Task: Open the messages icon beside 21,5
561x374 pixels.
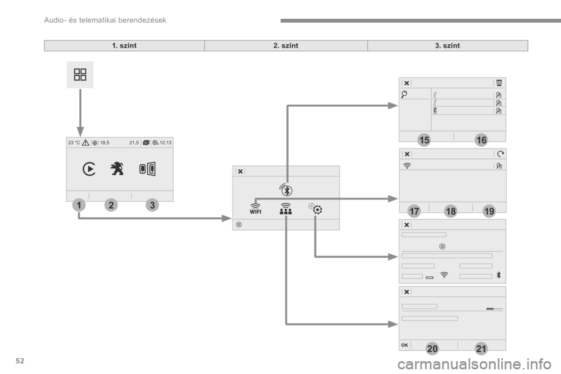Action: (x=146, y=143)
